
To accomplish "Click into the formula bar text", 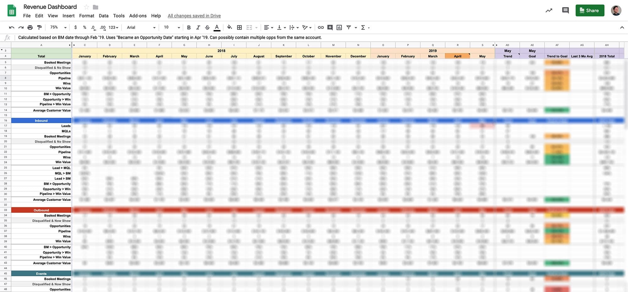I will pyautogui.click(x=170, y=37).
